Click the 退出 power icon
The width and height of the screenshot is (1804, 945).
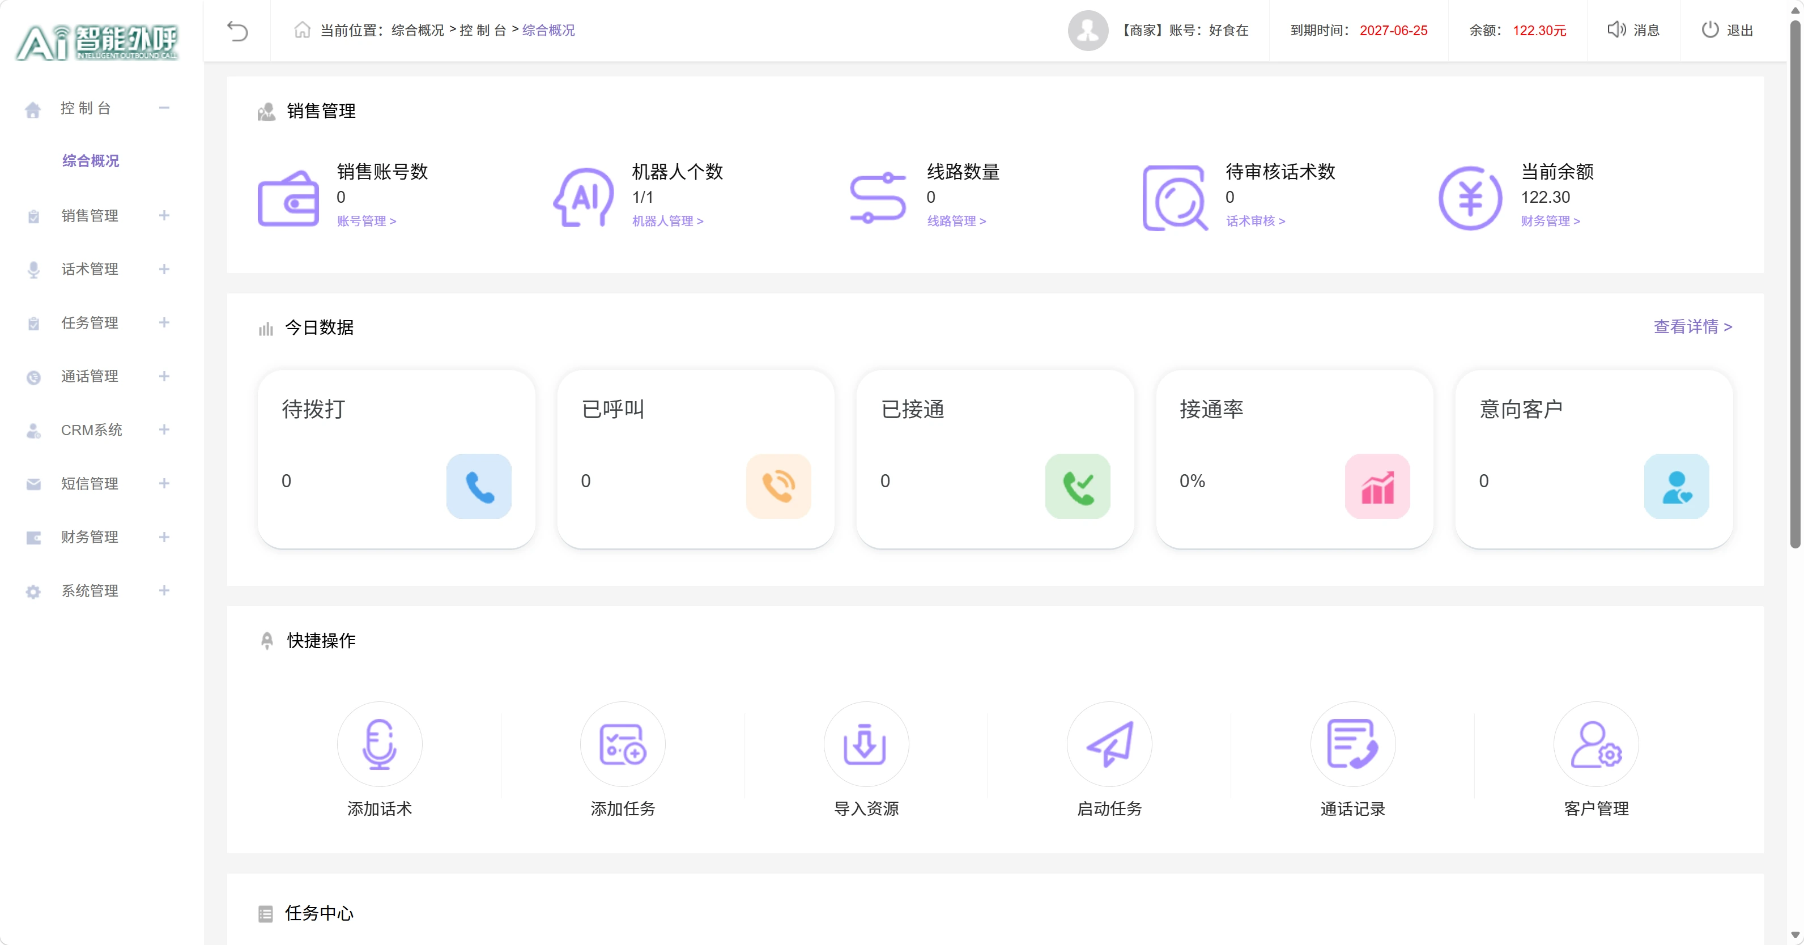pyautogui.click(x=1710, y=29)
